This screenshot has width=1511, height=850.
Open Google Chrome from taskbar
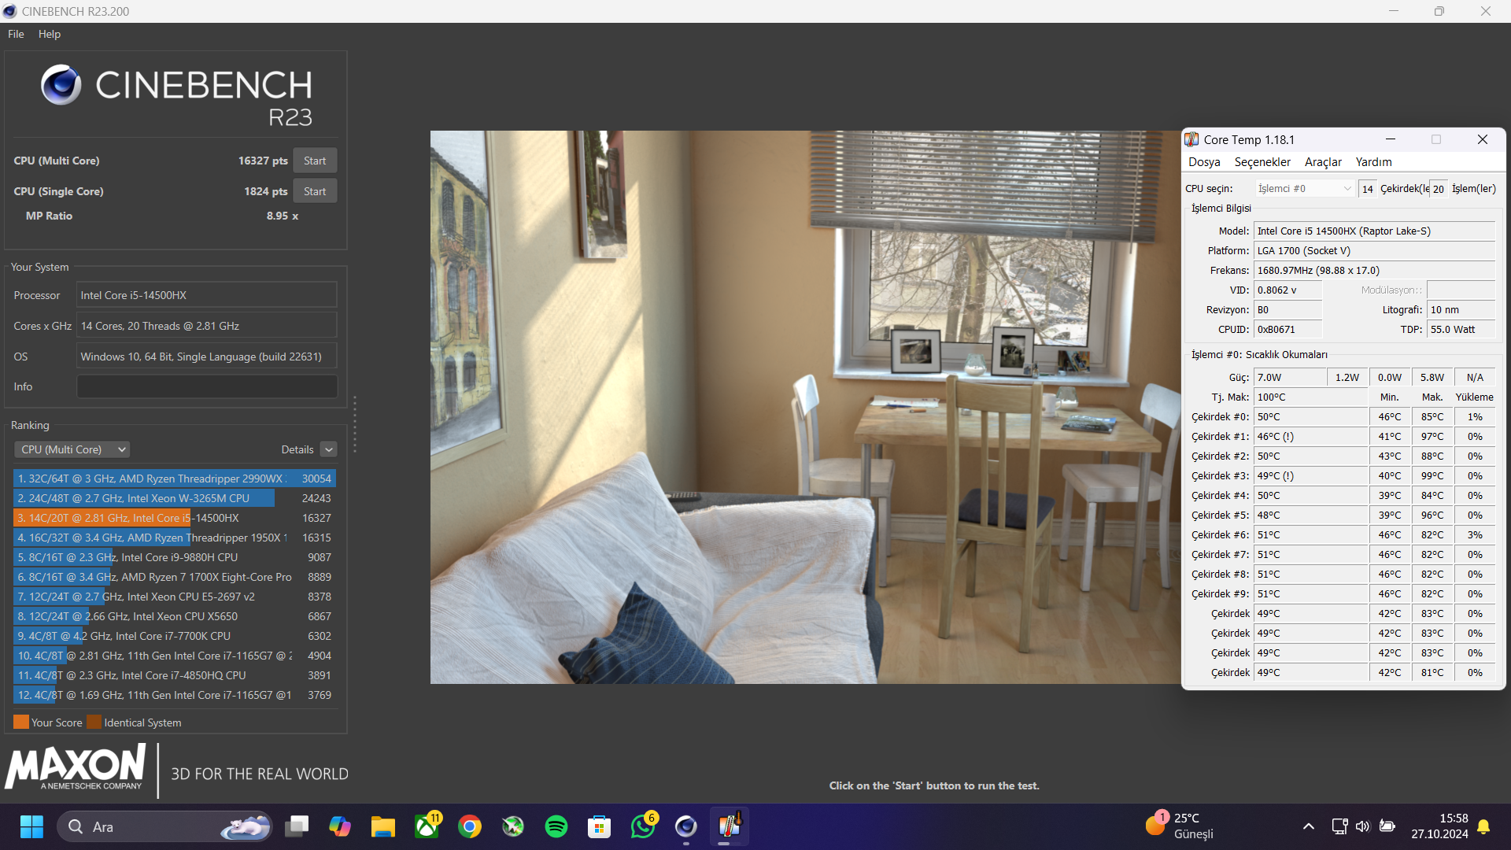[470, 826]
